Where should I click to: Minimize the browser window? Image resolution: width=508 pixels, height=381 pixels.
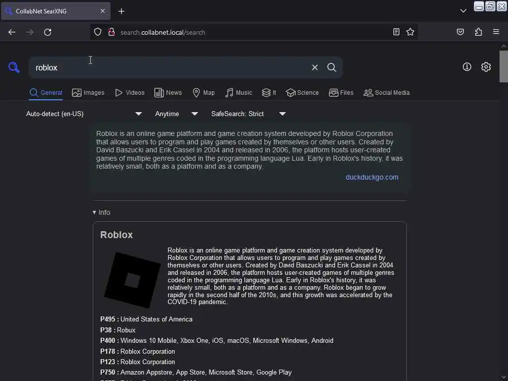[x=479, y=6]
